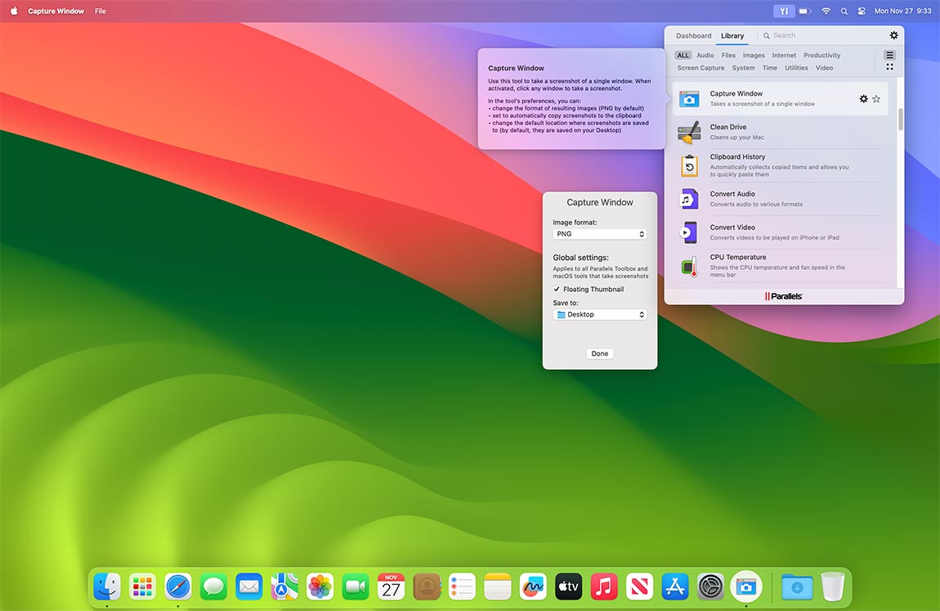Click Parallels Toolbox menu bar icon
The width and height of the screenshot is (940, 611).
coord(784,11)
